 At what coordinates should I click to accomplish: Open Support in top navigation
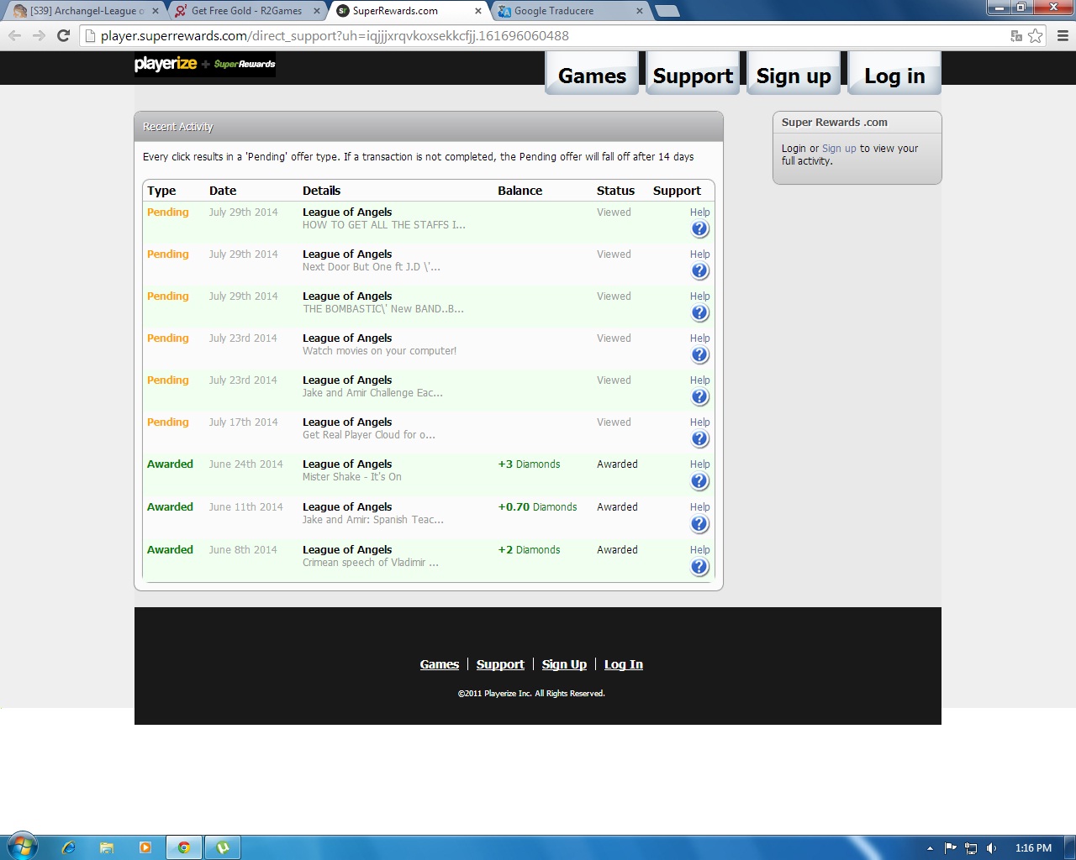(693, 76)
